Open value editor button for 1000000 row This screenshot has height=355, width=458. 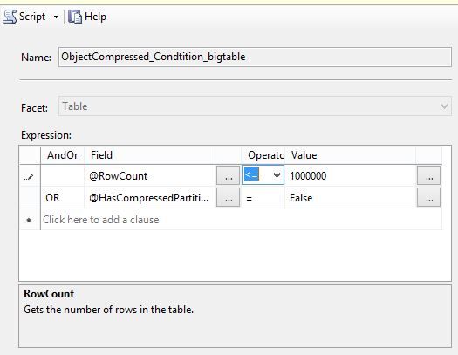point(428,175)
